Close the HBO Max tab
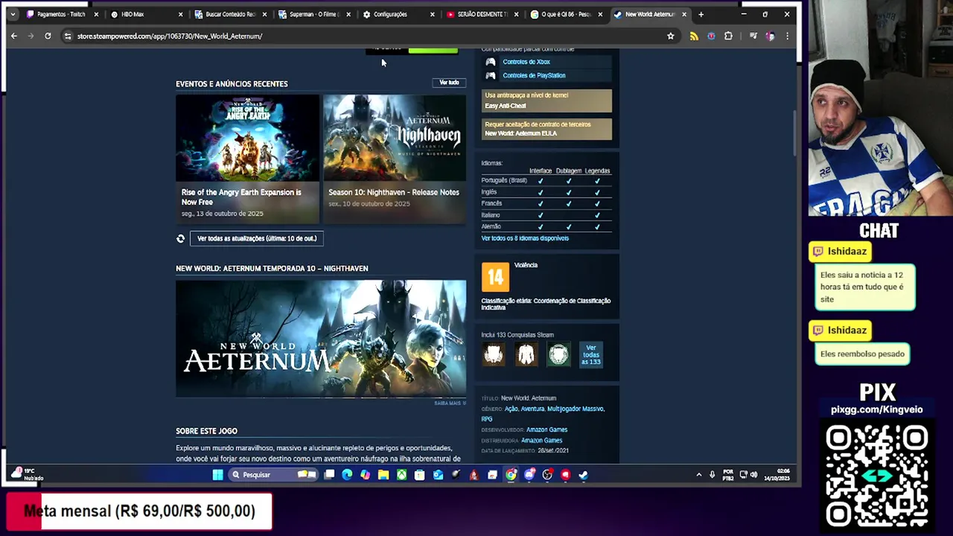Viewport: 953px width, 536px height. (x=180, y=14)
